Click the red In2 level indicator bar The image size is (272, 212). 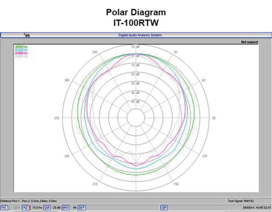[x=30, y=208]
